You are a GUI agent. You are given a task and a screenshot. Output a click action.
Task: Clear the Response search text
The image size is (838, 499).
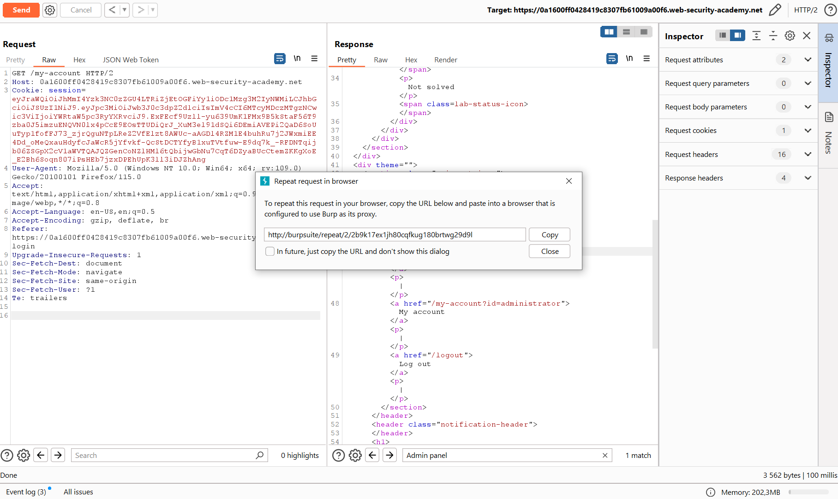(x=605, y=455)
